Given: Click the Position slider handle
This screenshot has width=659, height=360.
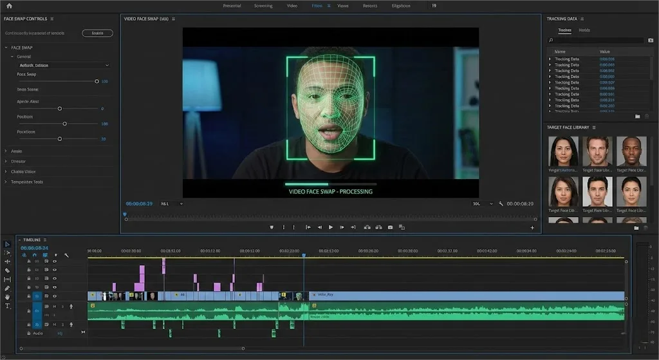Looking at the screenshot, I should pyautogui.click(x=64, y=124).
